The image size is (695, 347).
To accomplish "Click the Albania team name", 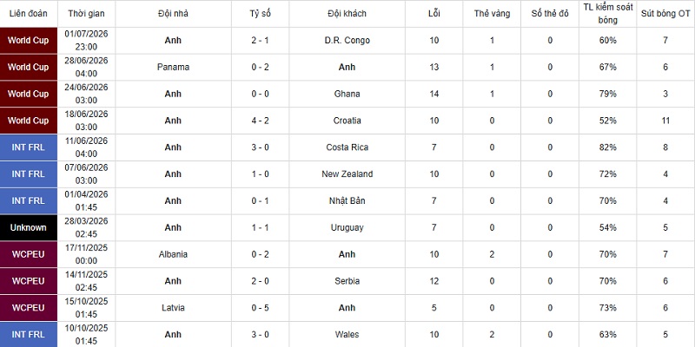I will tap(173, 254).
